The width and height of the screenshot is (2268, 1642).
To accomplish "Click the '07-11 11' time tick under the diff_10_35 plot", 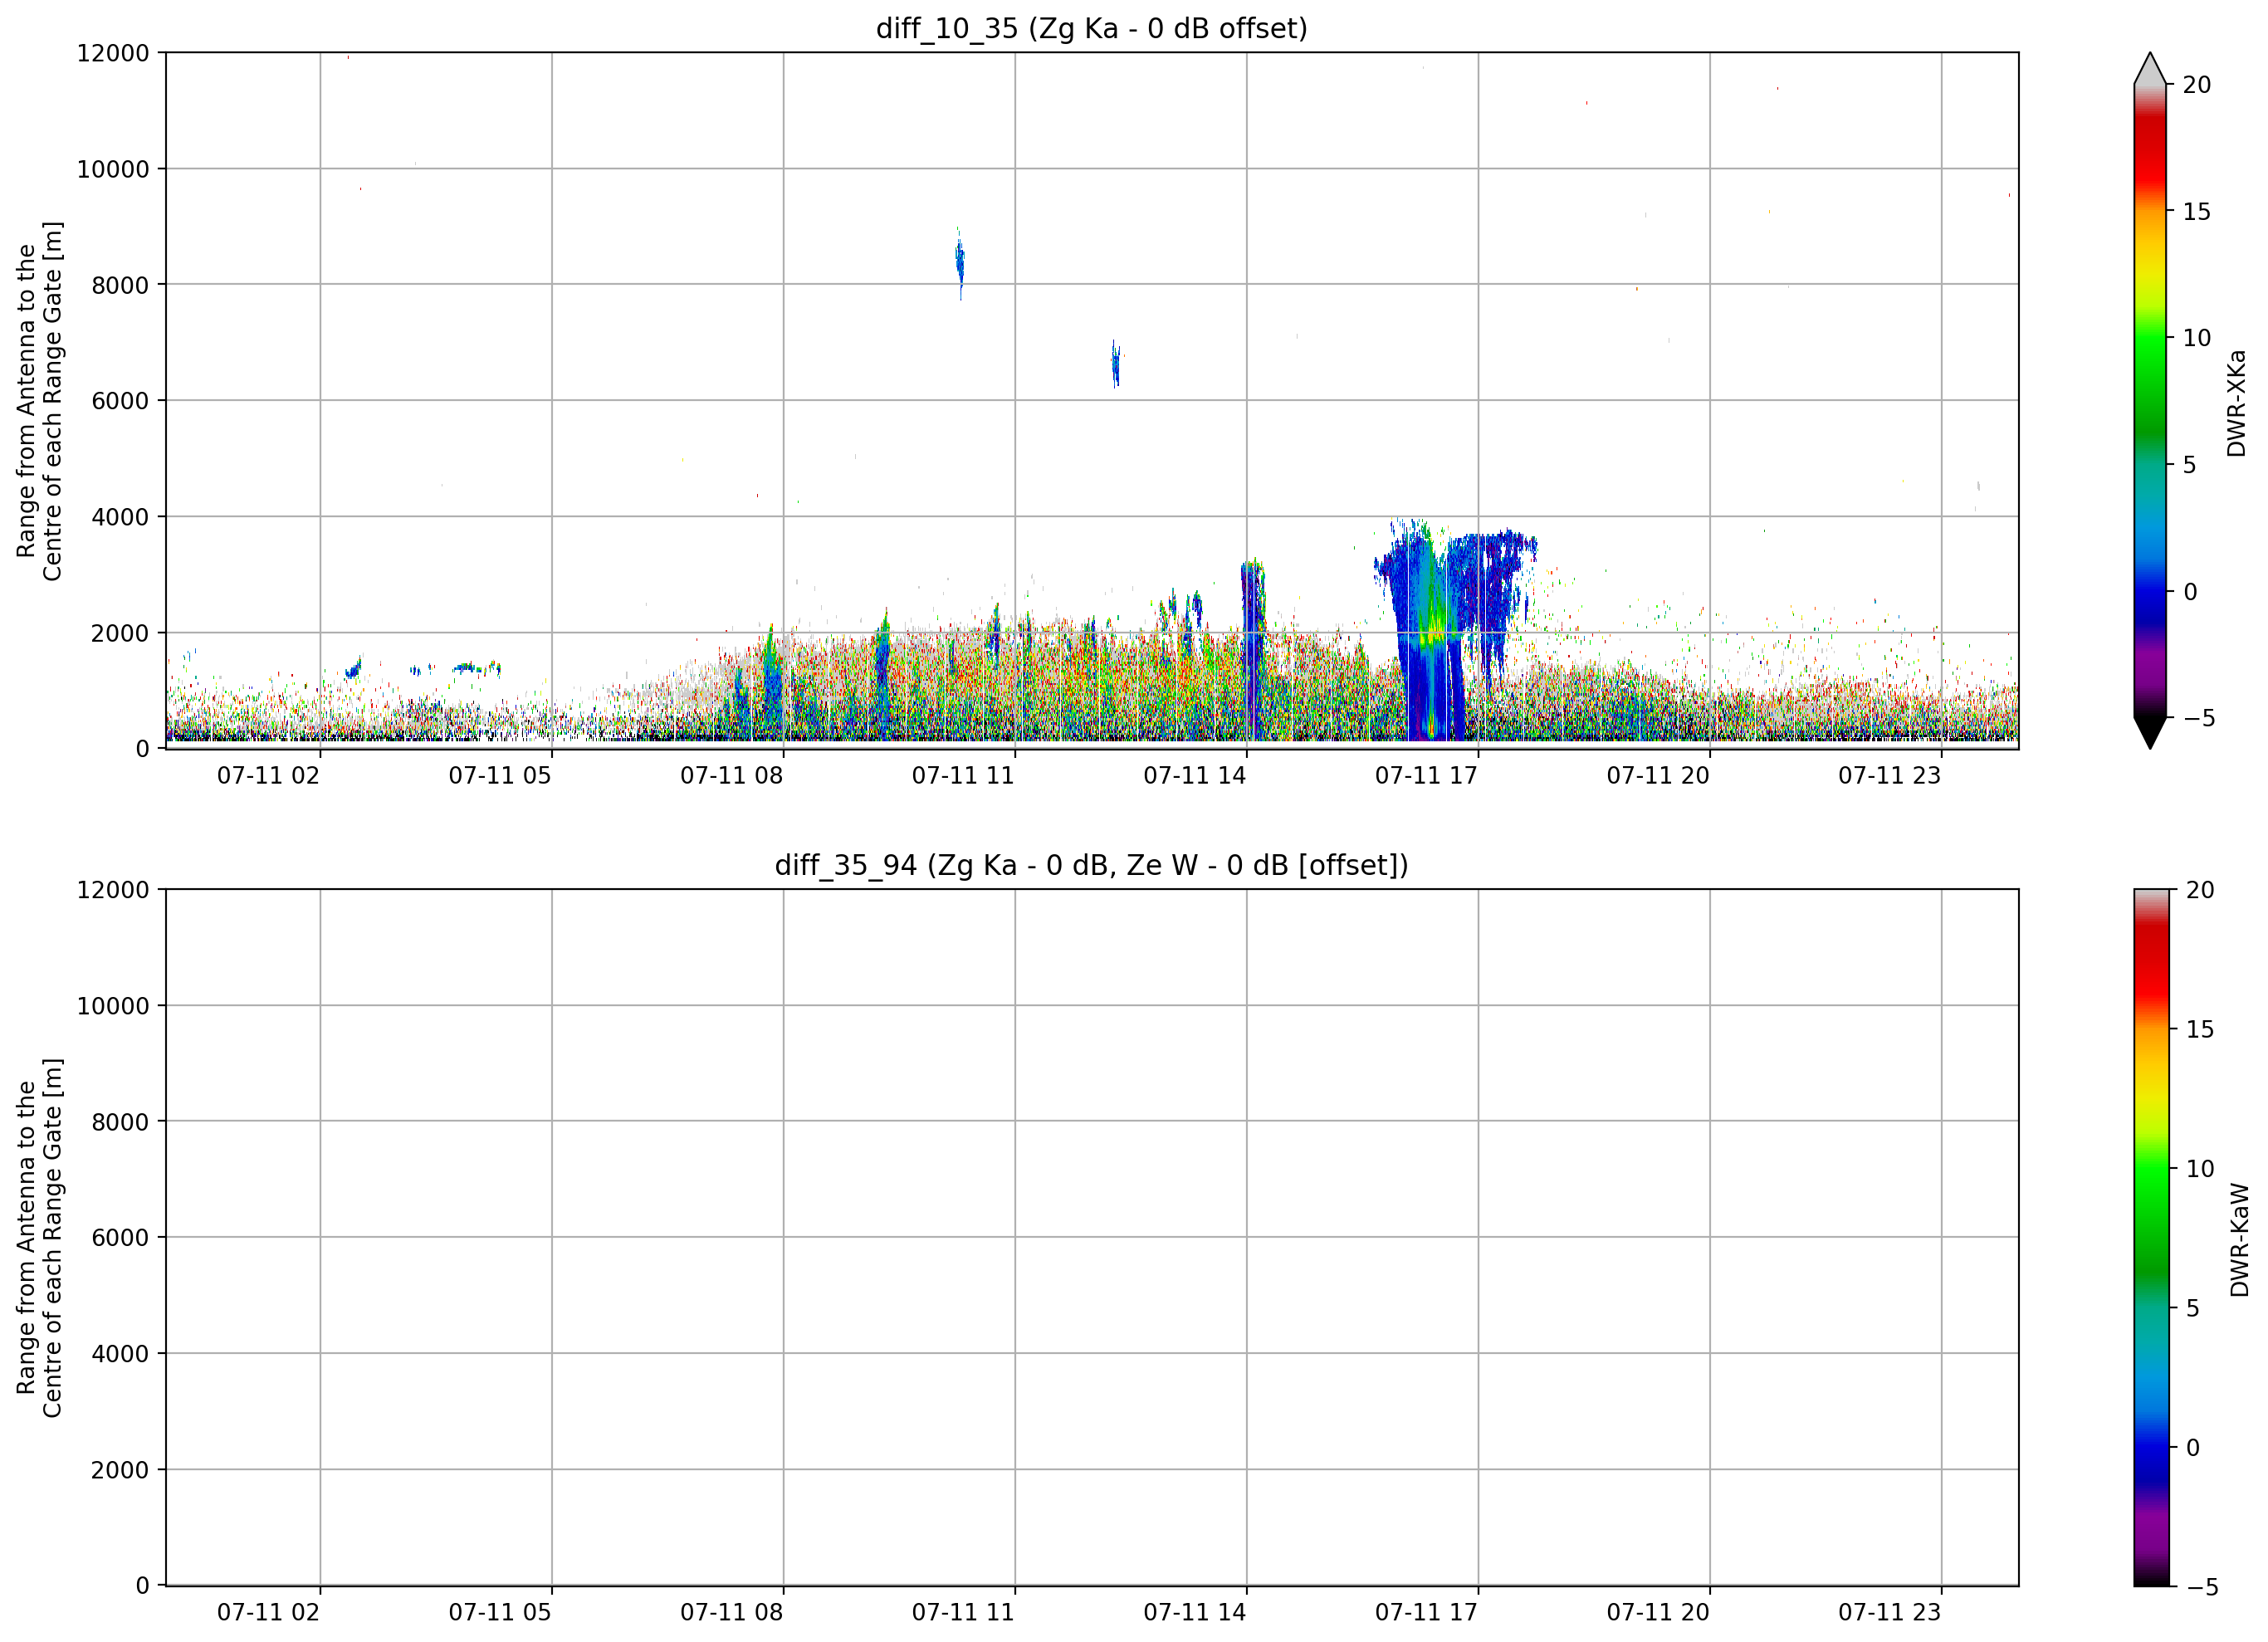I will point(963,776).
